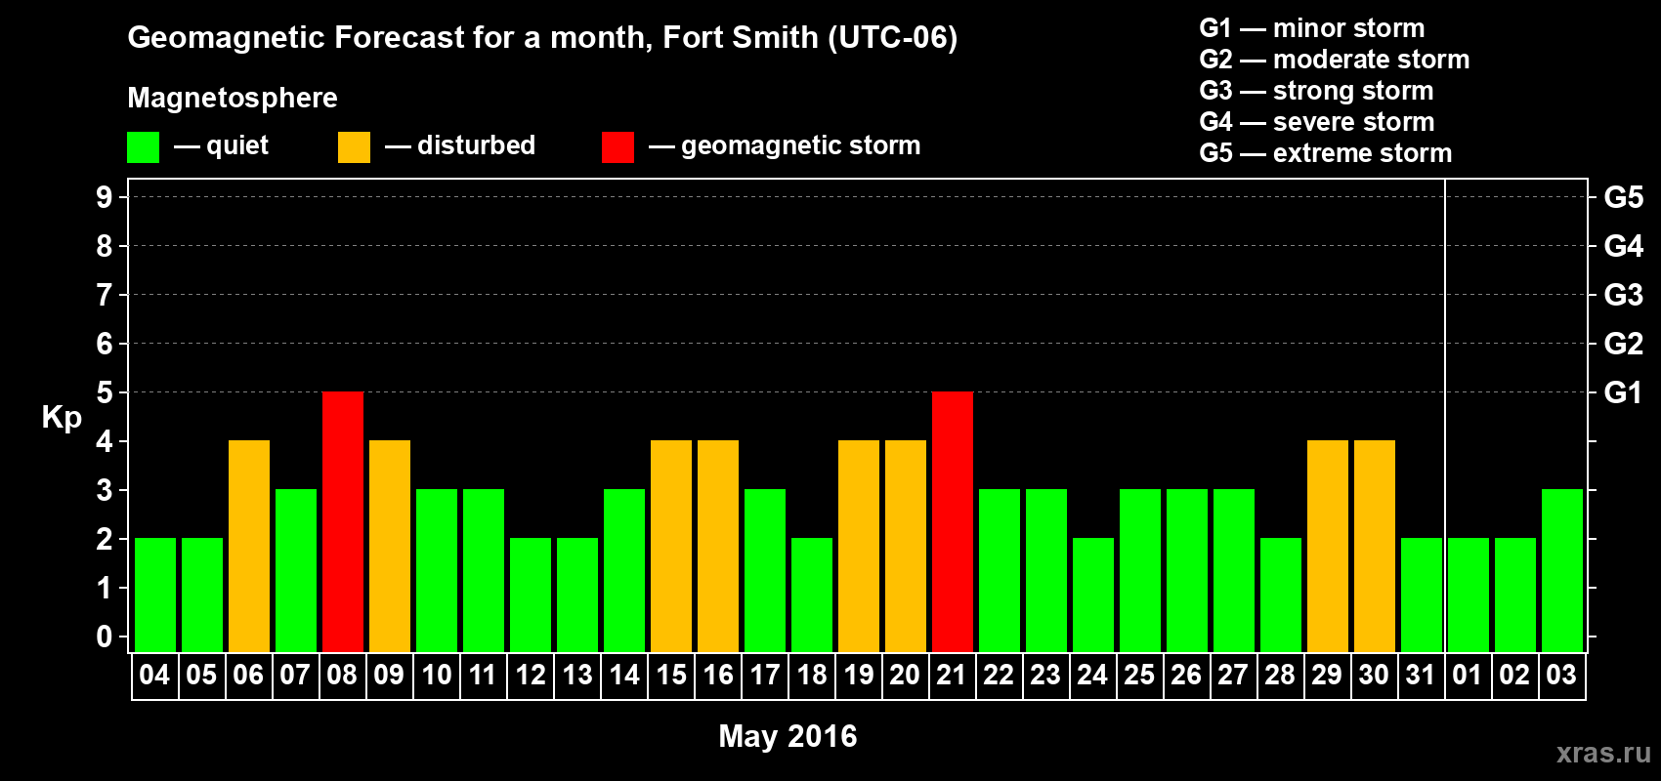Select the date label 03
The height and width of the screenshot is (781, 1661).
click(1561, 676)
